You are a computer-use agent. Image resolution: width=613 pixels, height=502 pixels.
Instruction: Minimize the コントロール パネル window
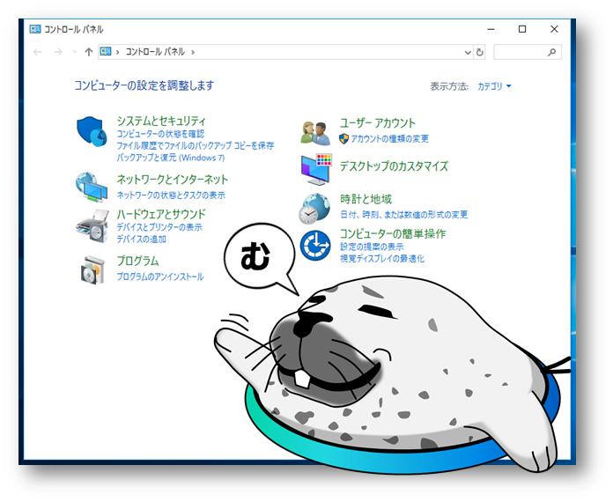[x=491, y=29]
